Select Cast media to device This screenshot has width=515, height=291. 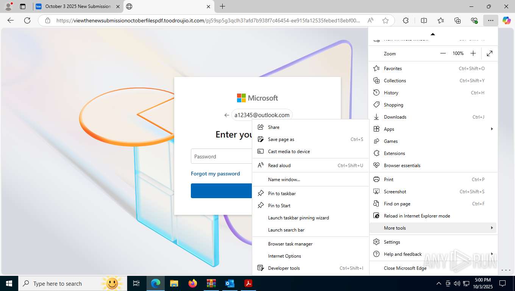tap(311, 152)
